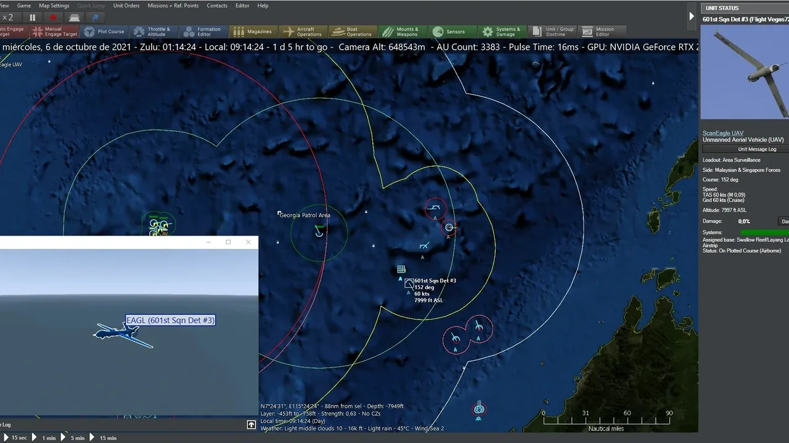Open the Missions + Ref. Points menu
Screen dimensions: 789x443
[173, 6]
